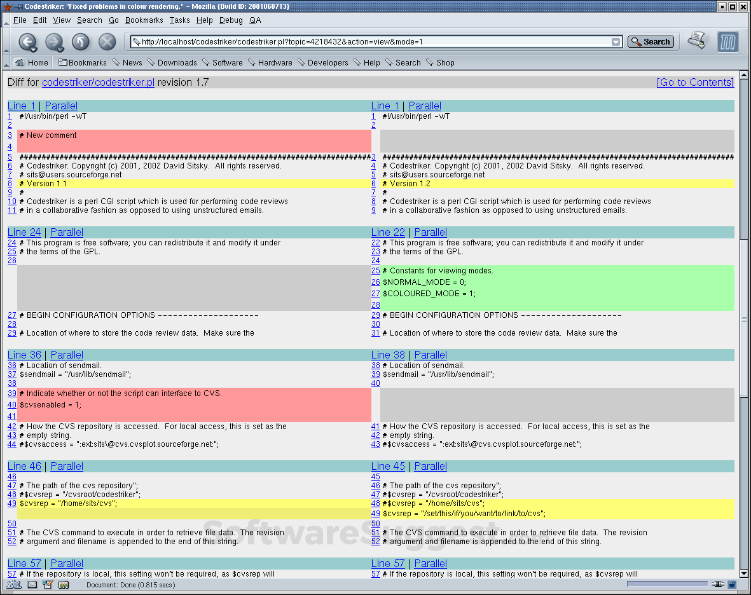Open Address Book icon in status bar
Viewport: 751px width, 595px height.
pyautogui.click(x=62, y=584)
